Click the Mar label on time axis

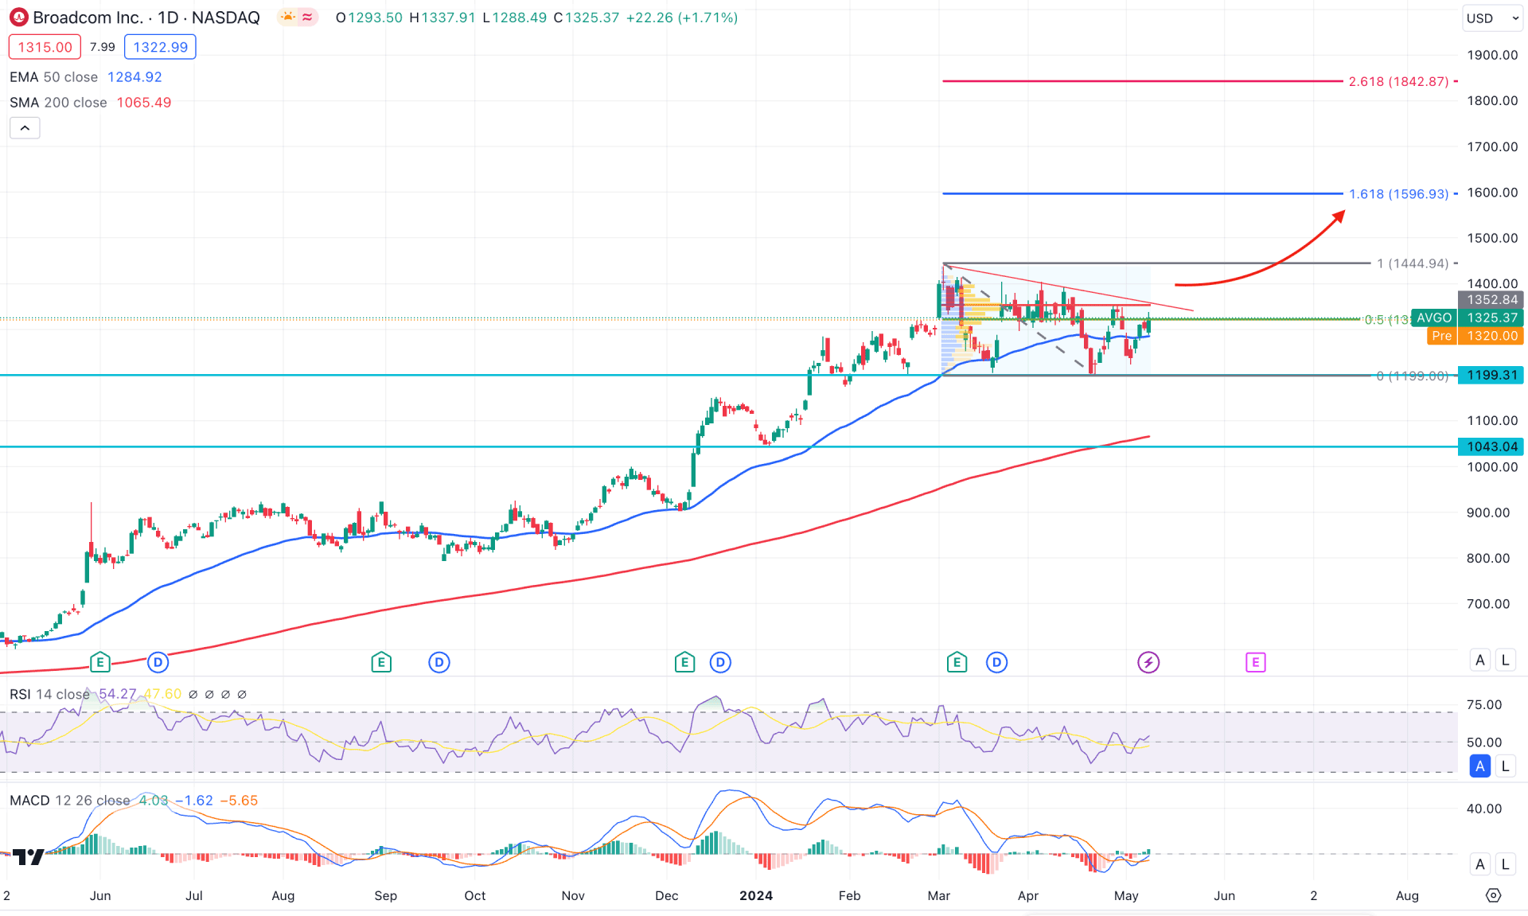pos(939,895)
